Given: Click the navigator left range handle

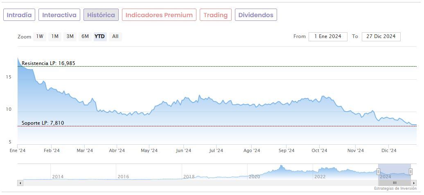Looking at the screenshot, I should click(x=378, y=172).
